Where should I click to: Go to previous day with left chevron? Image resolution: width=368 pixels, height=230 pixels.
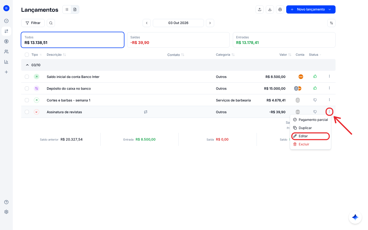147,23
